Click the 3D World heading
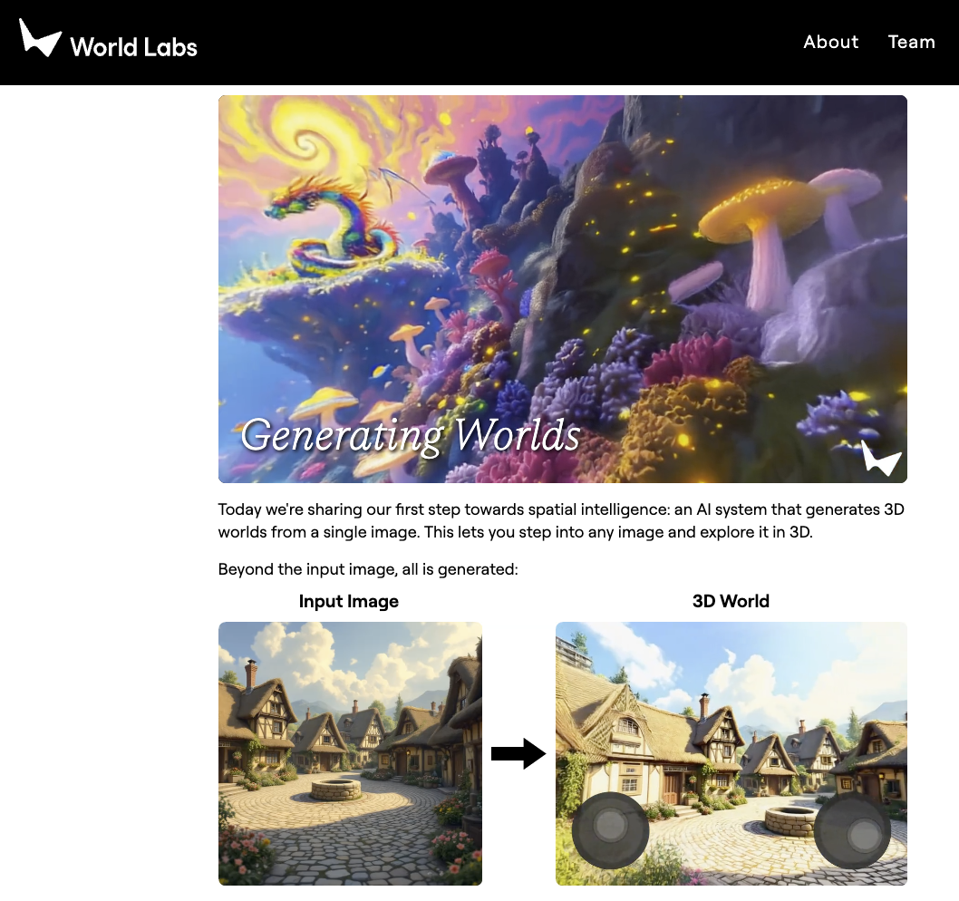 click(x=731, y=601)
